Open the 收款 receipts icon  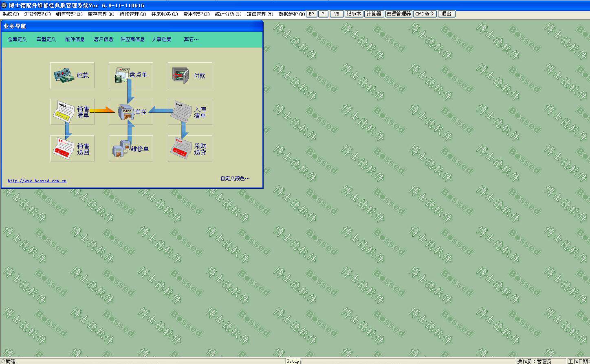72,75
